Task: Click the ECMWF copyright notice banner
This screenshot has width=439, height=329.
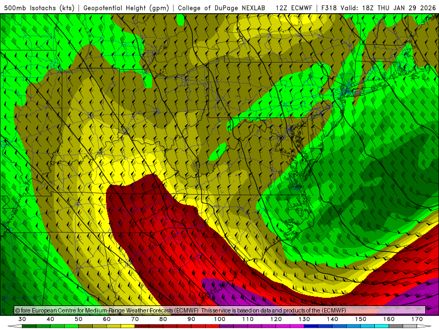Action: 220,310
